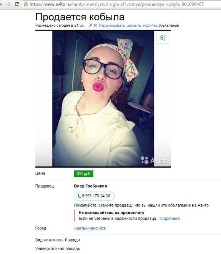Click the green padlock security icon
Viewport: 221px width, 254px height.
pos(26,4)
